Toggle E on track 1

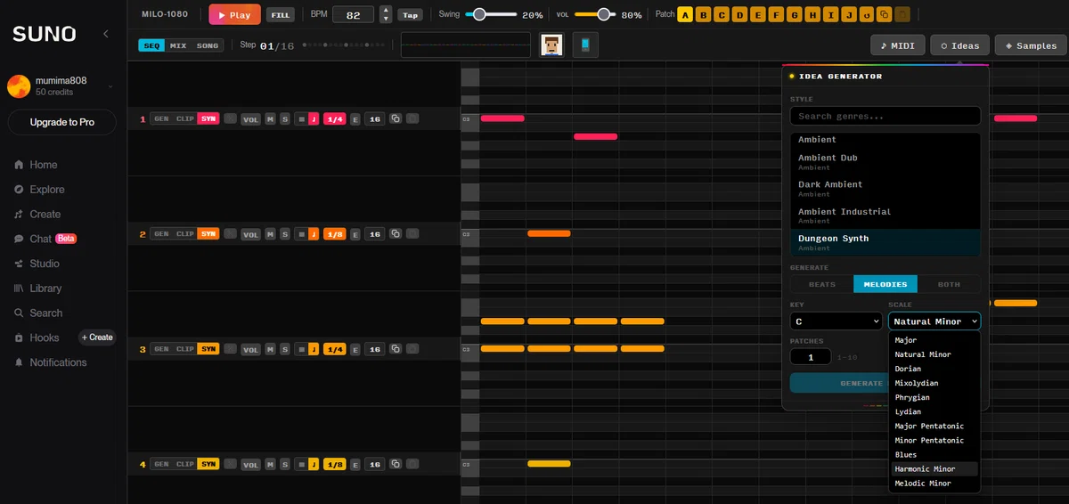coord(355,119)
